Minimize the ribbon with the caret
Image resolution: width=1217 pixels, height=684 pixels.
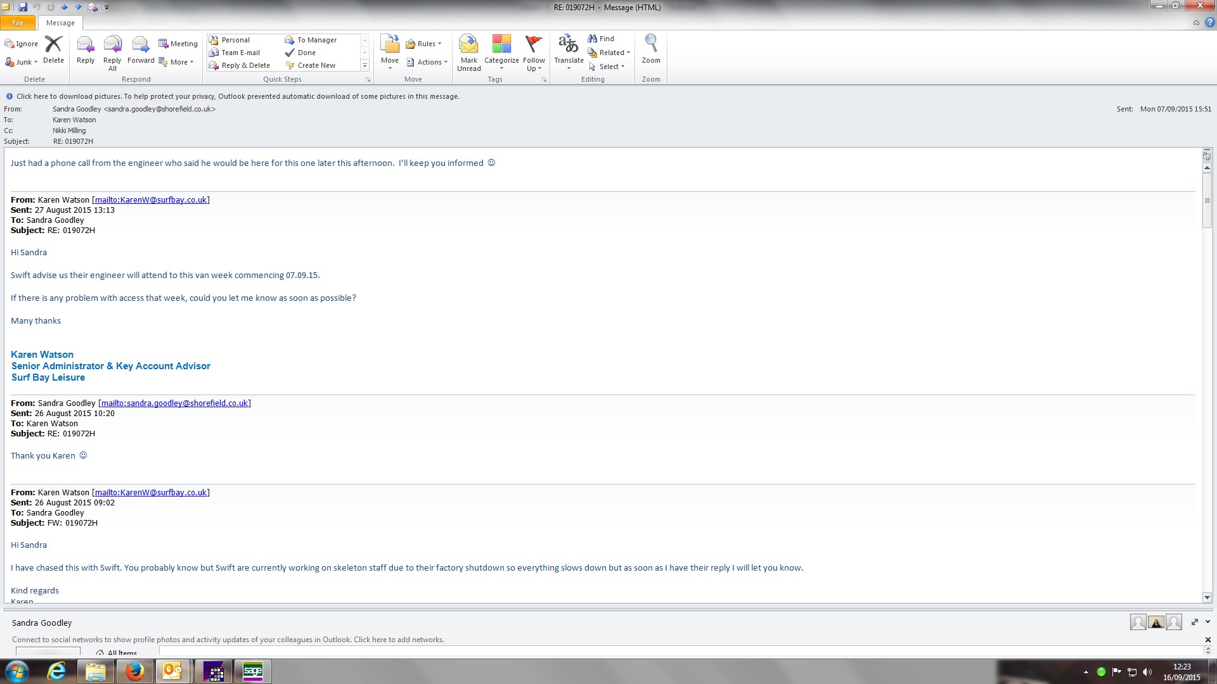[x=1196, y=23]
